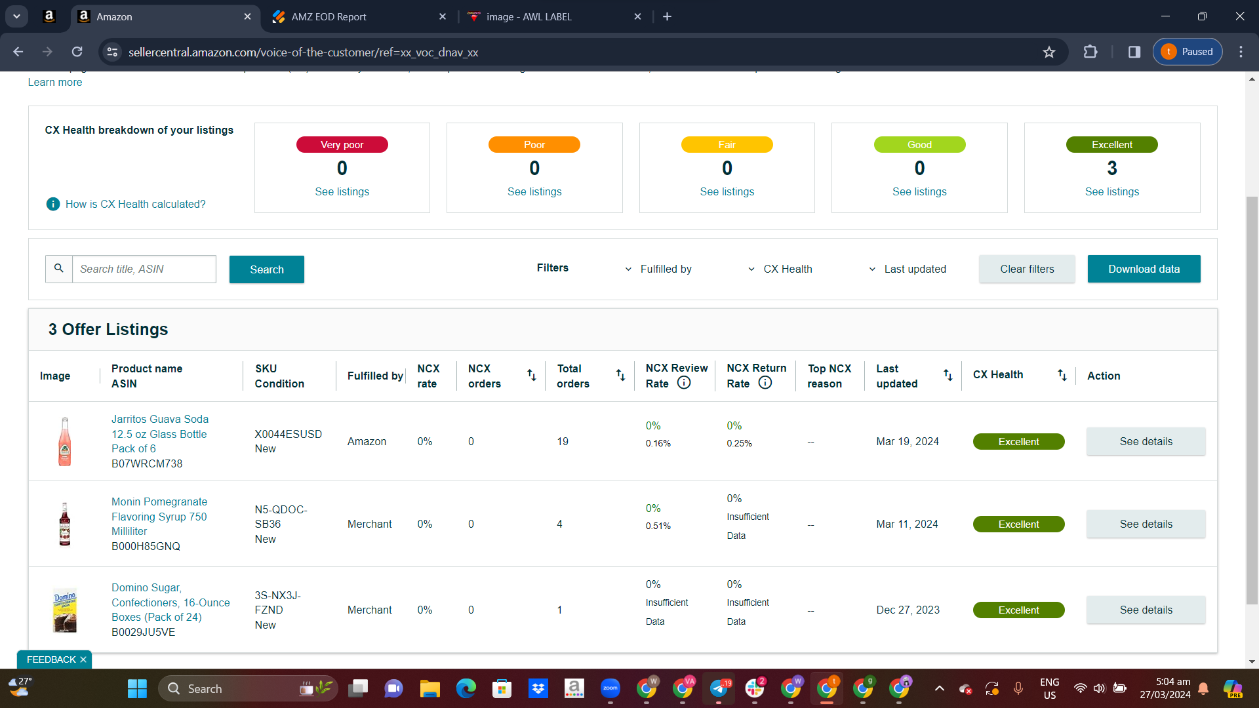
Task: Reload the Seller Central page
Action: (x=77, y=52)
